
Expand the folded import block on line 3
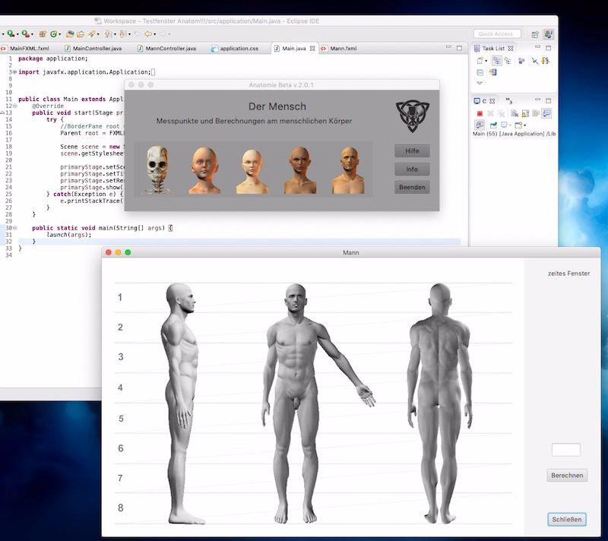pyautogui.click(x=14, y=71)
